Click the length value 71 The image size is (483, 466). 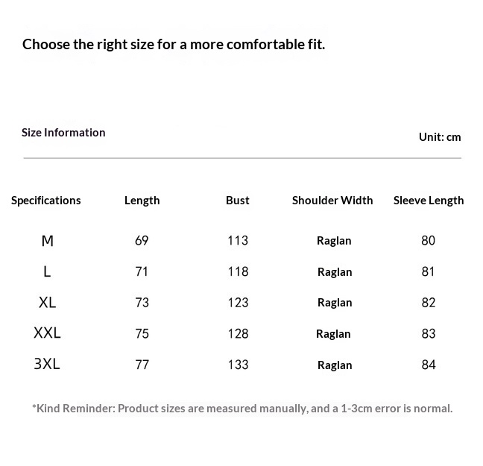click(x=142, y=271)
